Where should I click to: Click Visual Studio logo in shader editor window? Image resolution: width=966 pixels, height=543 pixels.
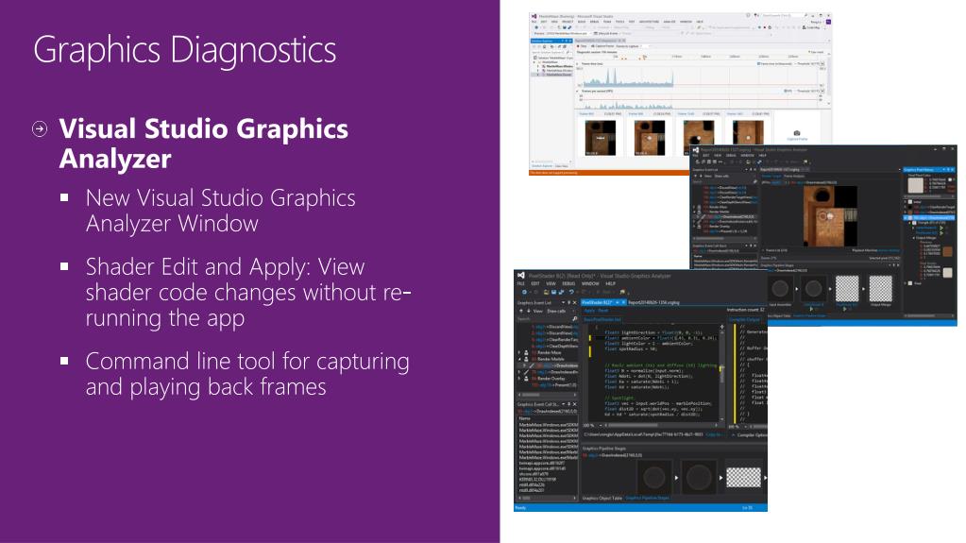click(521, 276)
